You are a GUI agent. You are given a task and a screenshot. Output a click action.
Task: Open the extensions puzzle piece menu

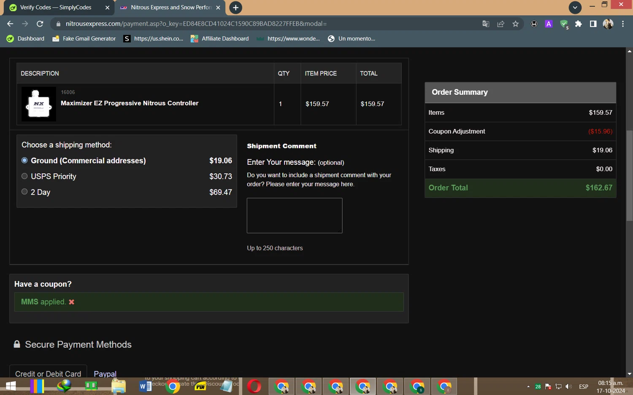point(579,24)
